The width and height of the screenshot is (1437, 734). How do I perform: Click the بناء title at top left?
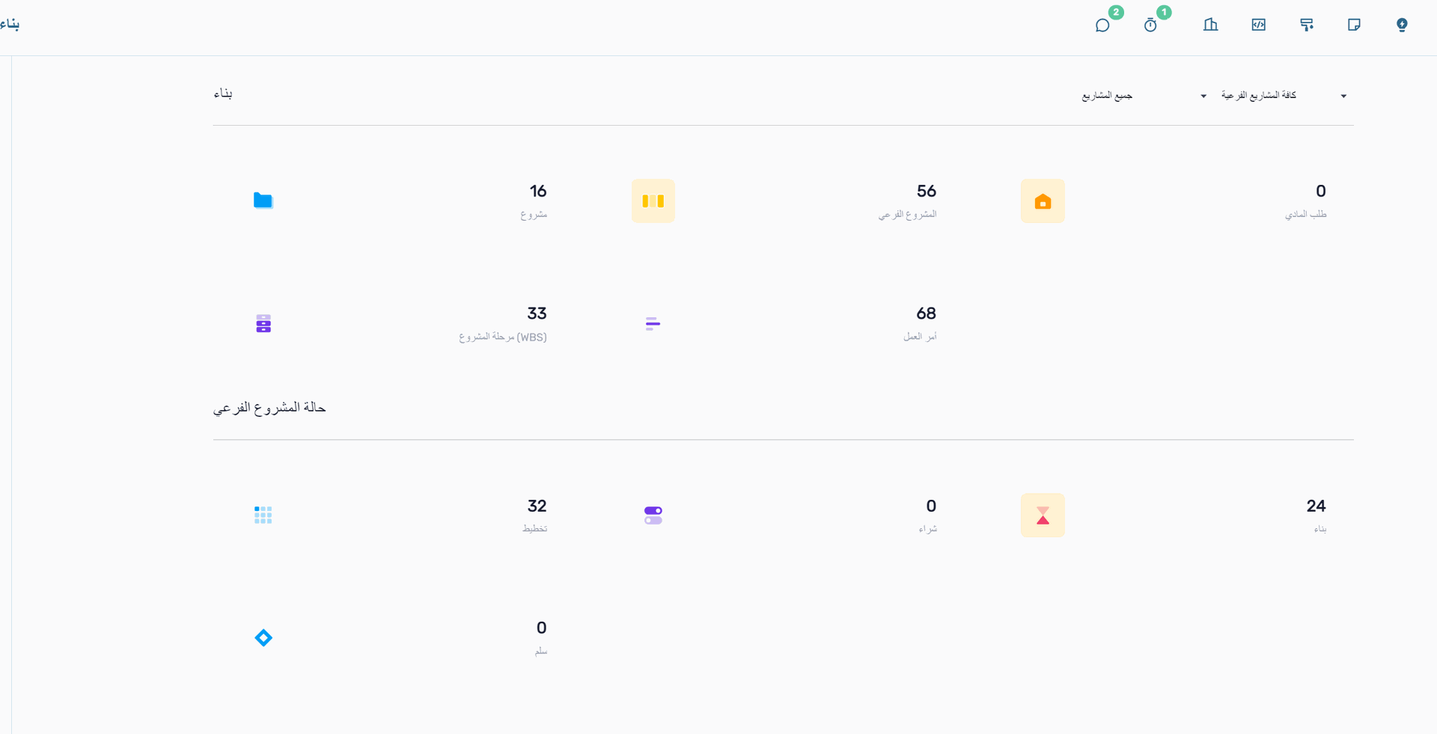click(x=10, y=25)
